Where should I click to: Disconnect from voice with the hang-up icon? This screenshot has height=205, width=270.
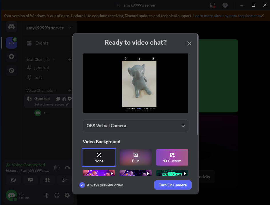pyautogui.click(x=67, y=168)
